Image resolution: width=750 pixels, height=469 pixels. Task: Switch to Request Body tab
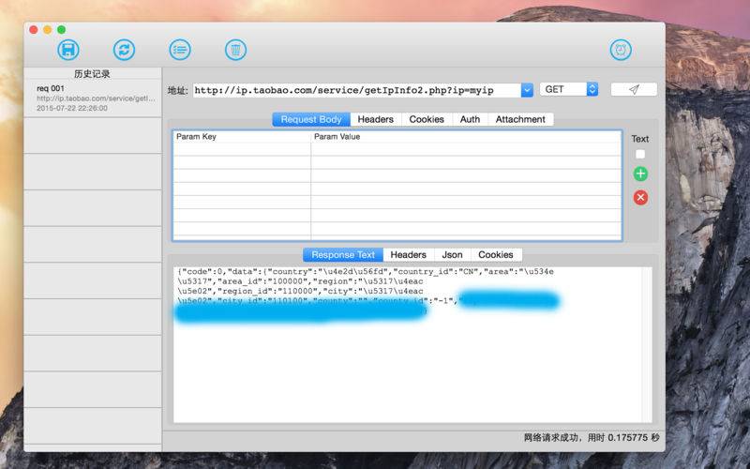click(x=311, y=119)
